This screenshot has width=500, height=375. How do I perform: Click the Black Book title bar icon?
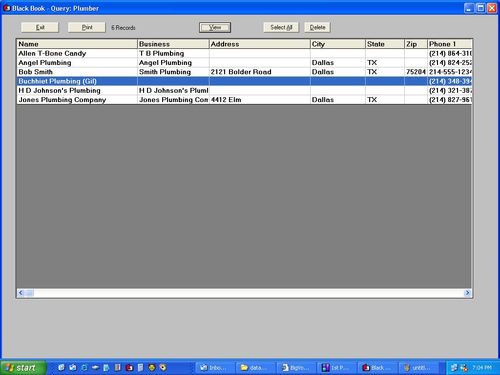[x=6, y=8]
